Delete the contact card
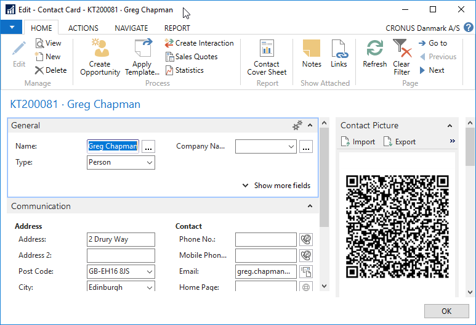The image size is (476, 325). click(x=50, y=70)
